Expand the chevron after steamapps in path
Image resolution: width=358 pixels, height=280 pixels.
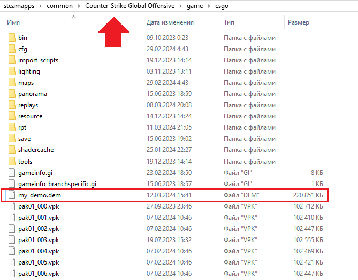tap(41, 6)
